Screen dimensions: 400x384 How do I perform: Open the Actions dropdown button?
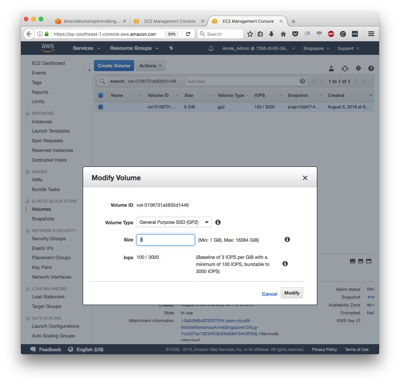(x=151, y=66)
